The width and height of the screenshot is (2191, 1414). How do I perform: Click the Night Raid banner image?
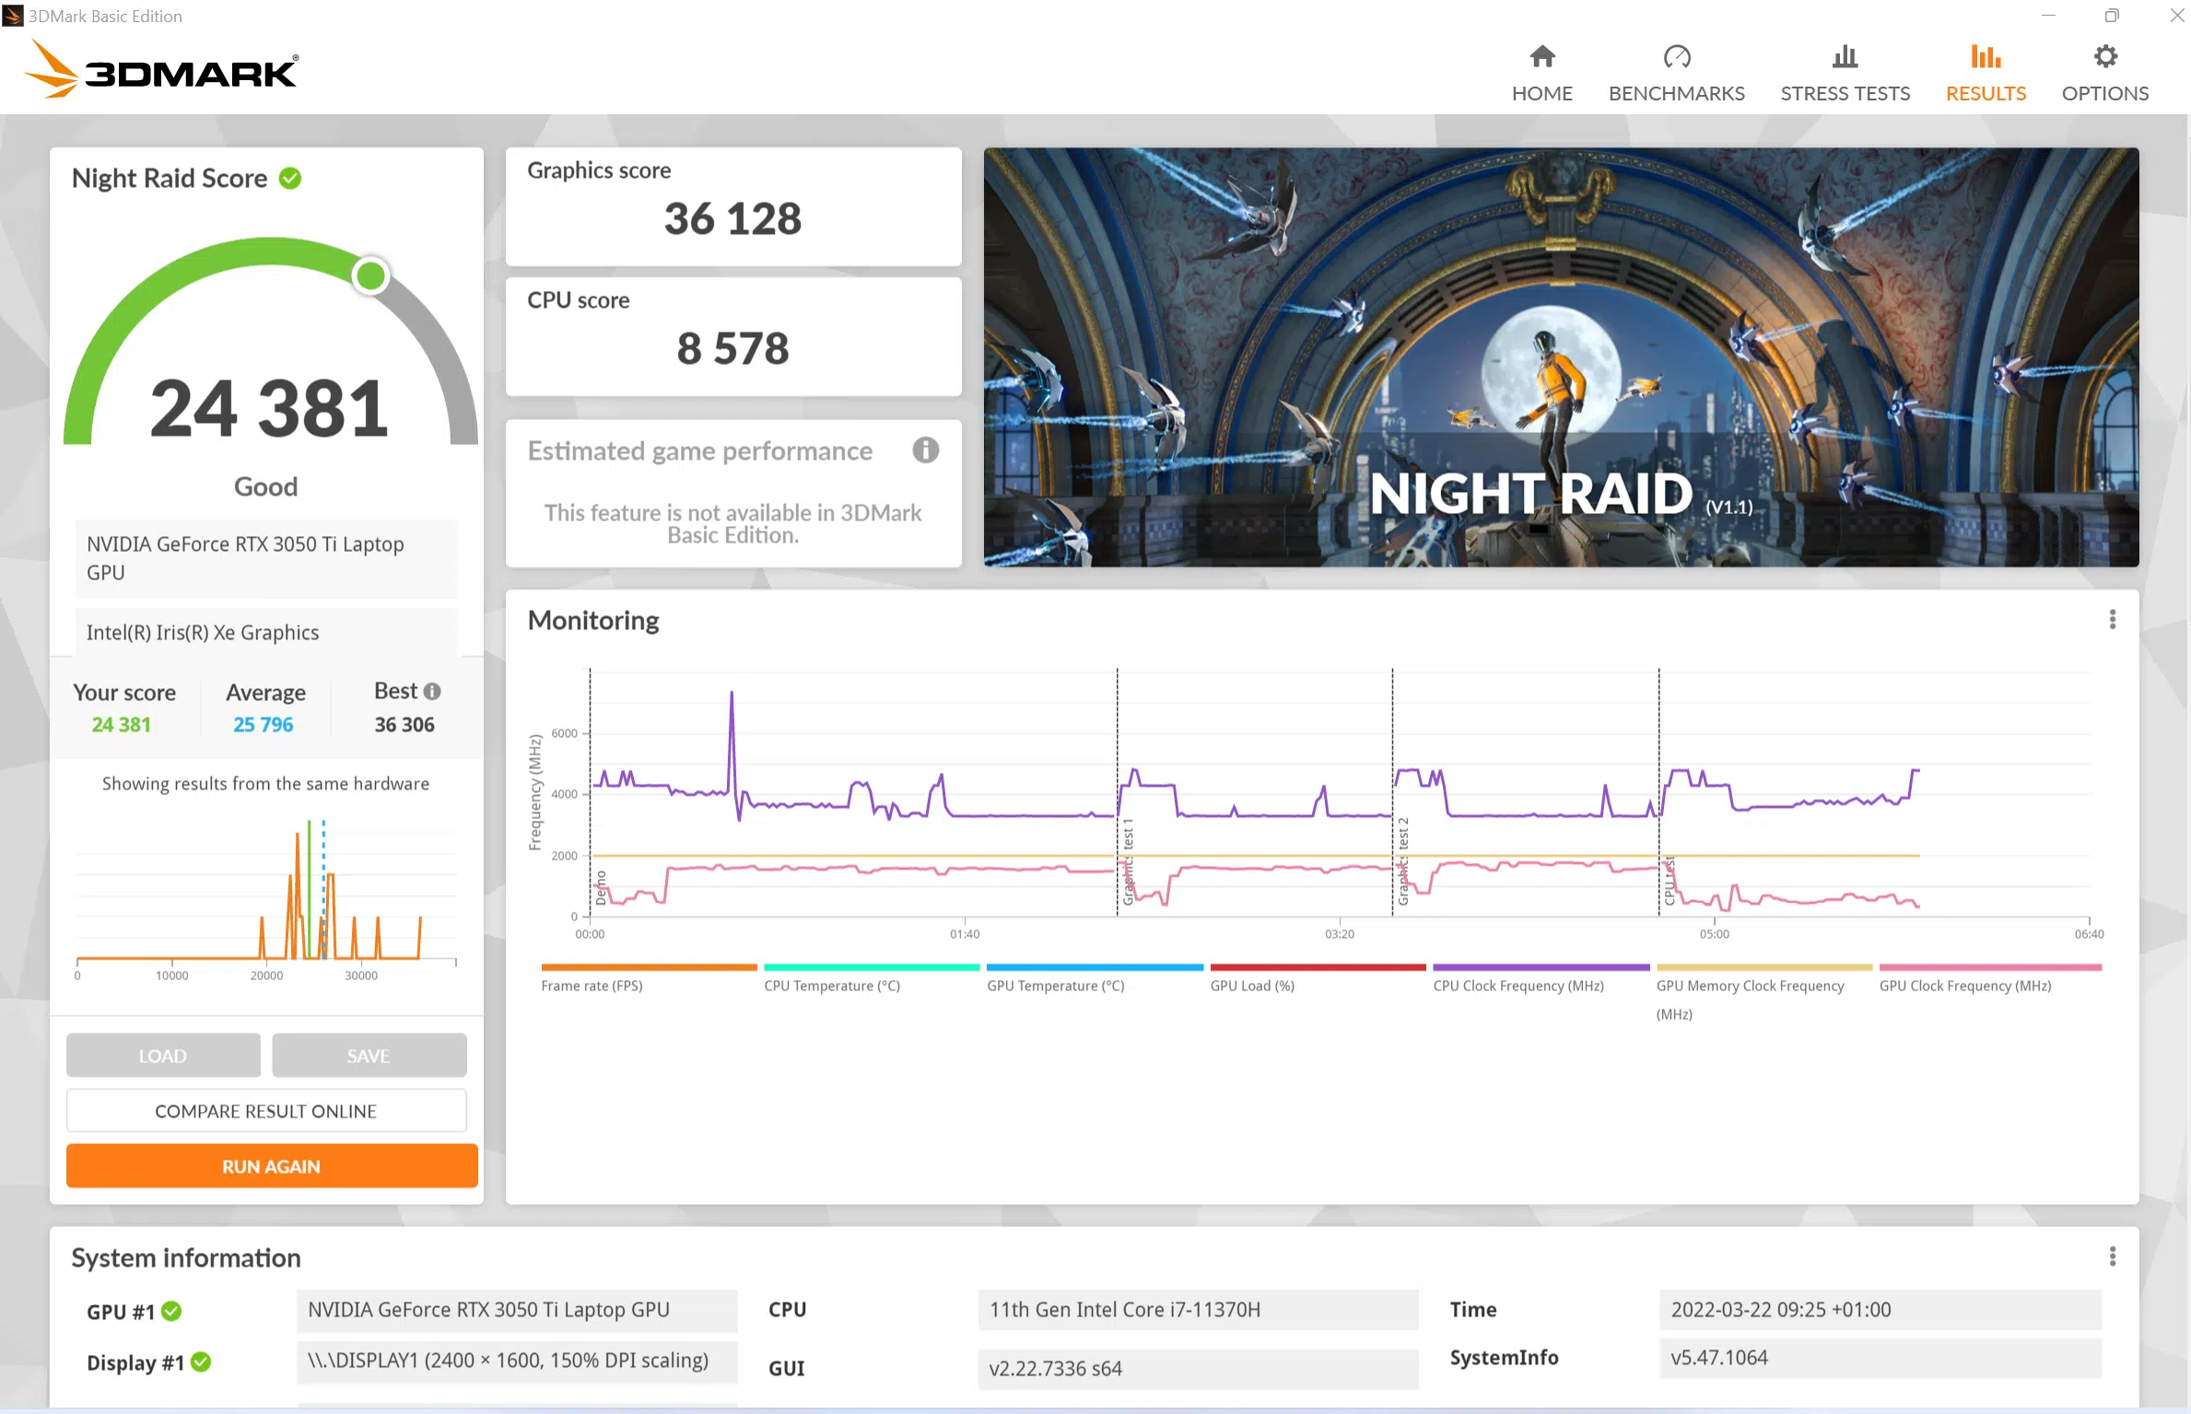(1560, 357)
